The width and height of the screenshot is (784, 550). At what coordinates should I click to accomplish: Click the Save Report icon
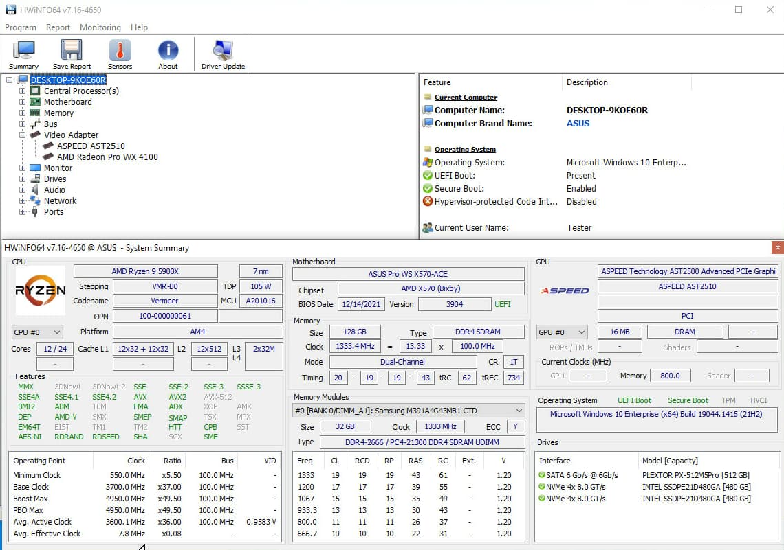pos(72,54)
